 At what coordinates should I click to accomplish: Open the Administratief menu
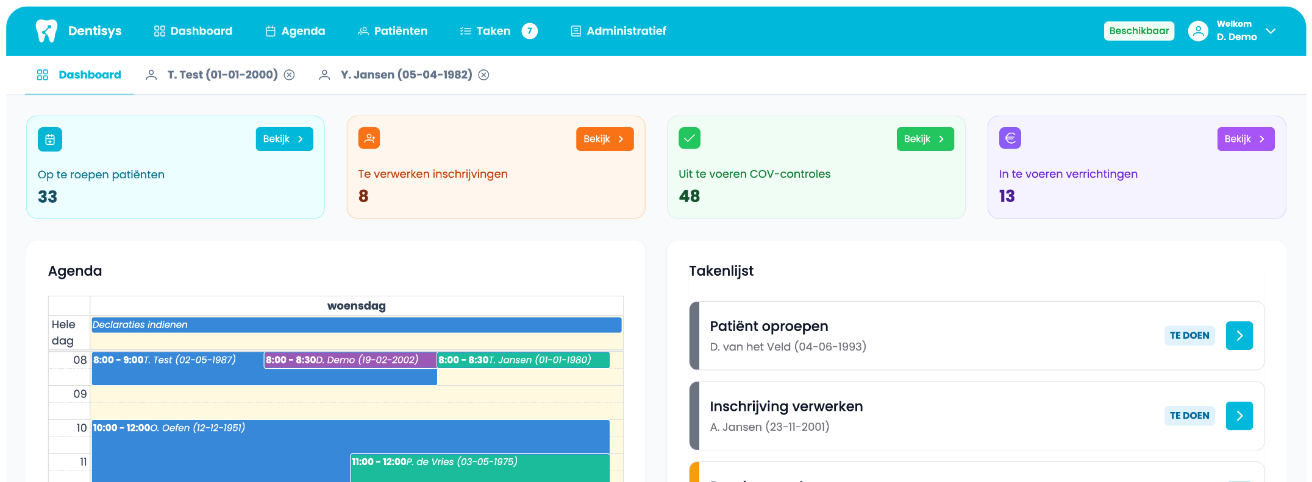pos(618,31)
